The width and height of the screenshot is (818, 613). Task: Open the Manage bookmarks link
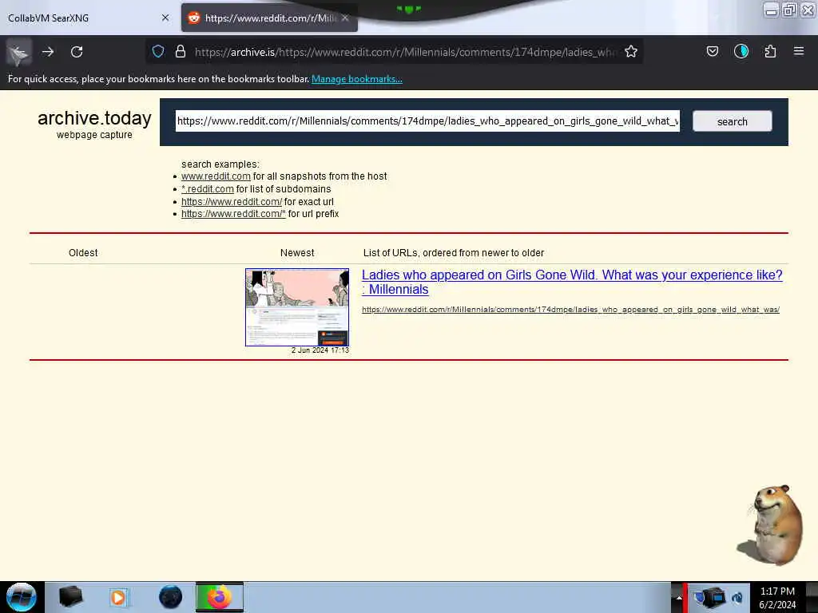coord(357,79)
